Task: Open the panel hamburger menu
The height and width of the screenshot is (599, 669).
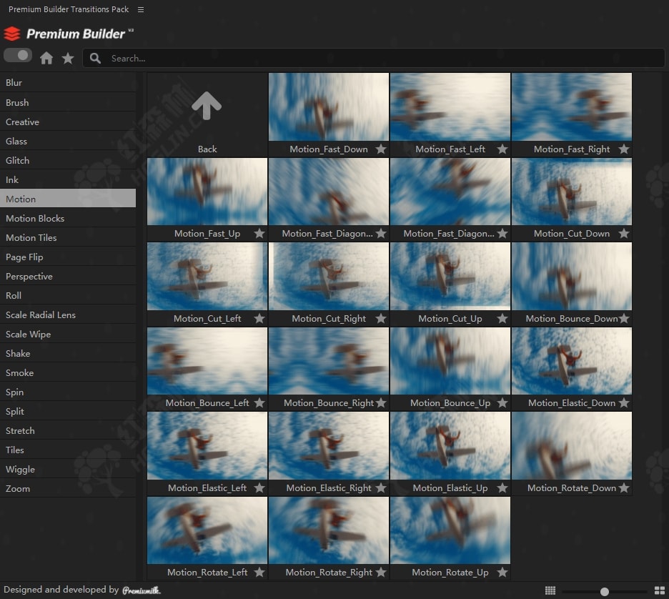Action: coord(141,9)
